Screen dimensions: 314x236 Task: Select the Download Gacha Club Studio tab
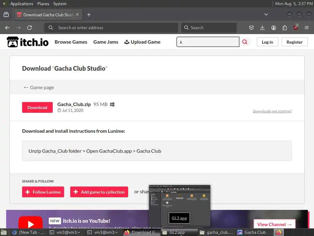point(48,15)
